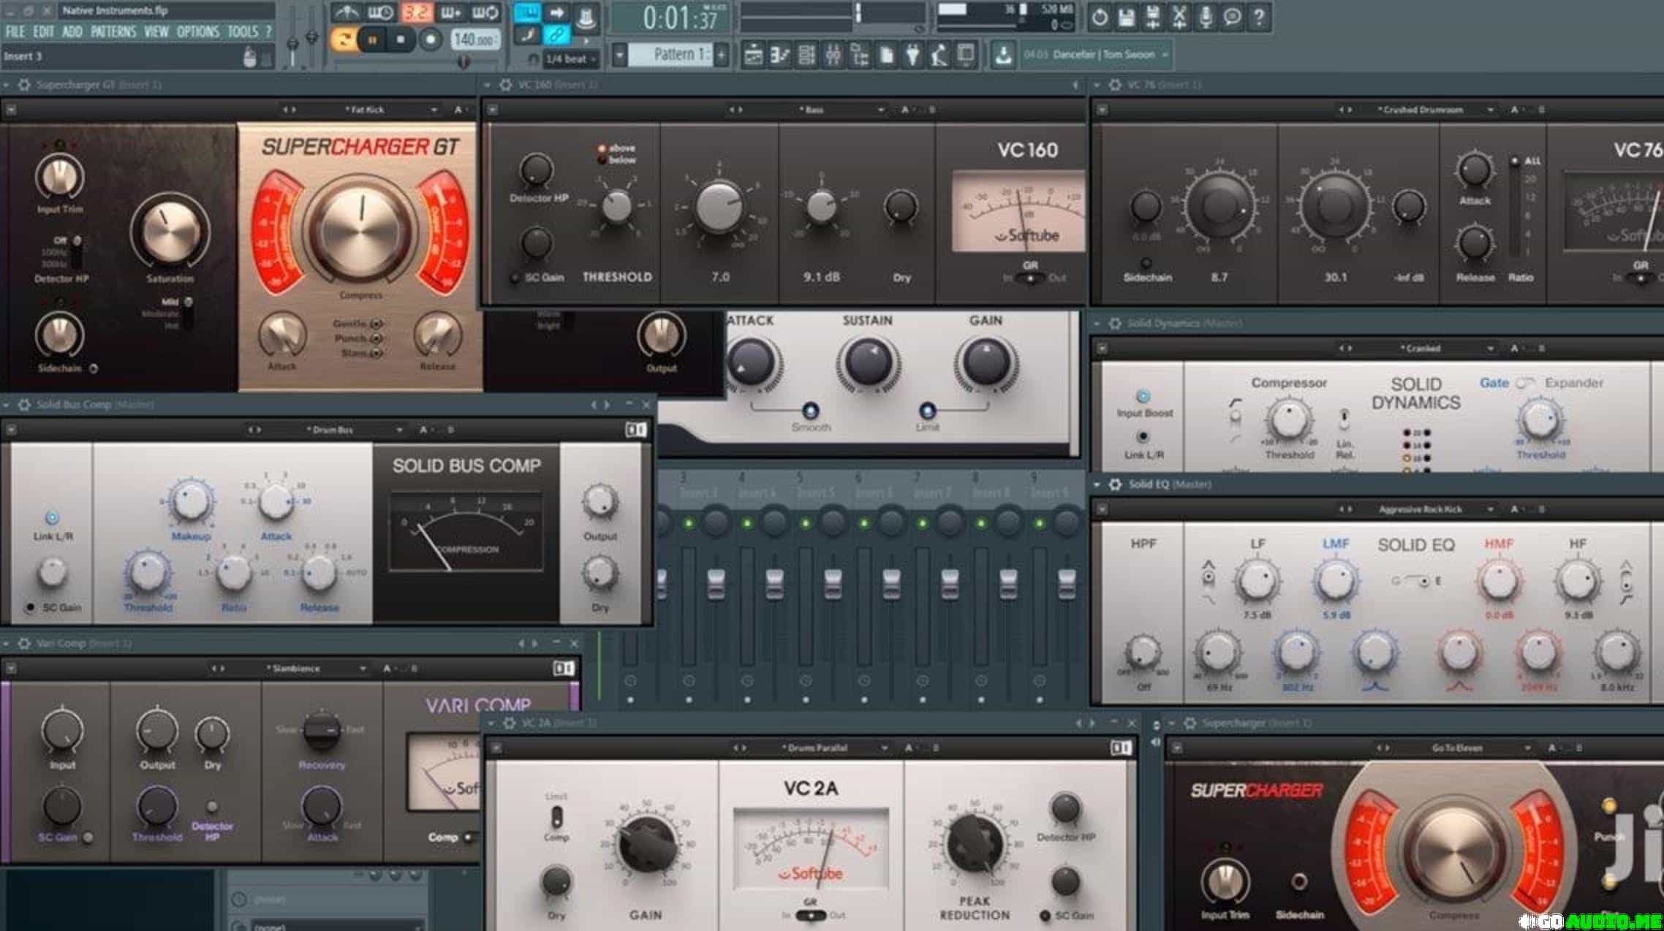Viewport: 1664px width, 931px height.
Task: Click the speech bubble news icon
Action: [1233, 17]
